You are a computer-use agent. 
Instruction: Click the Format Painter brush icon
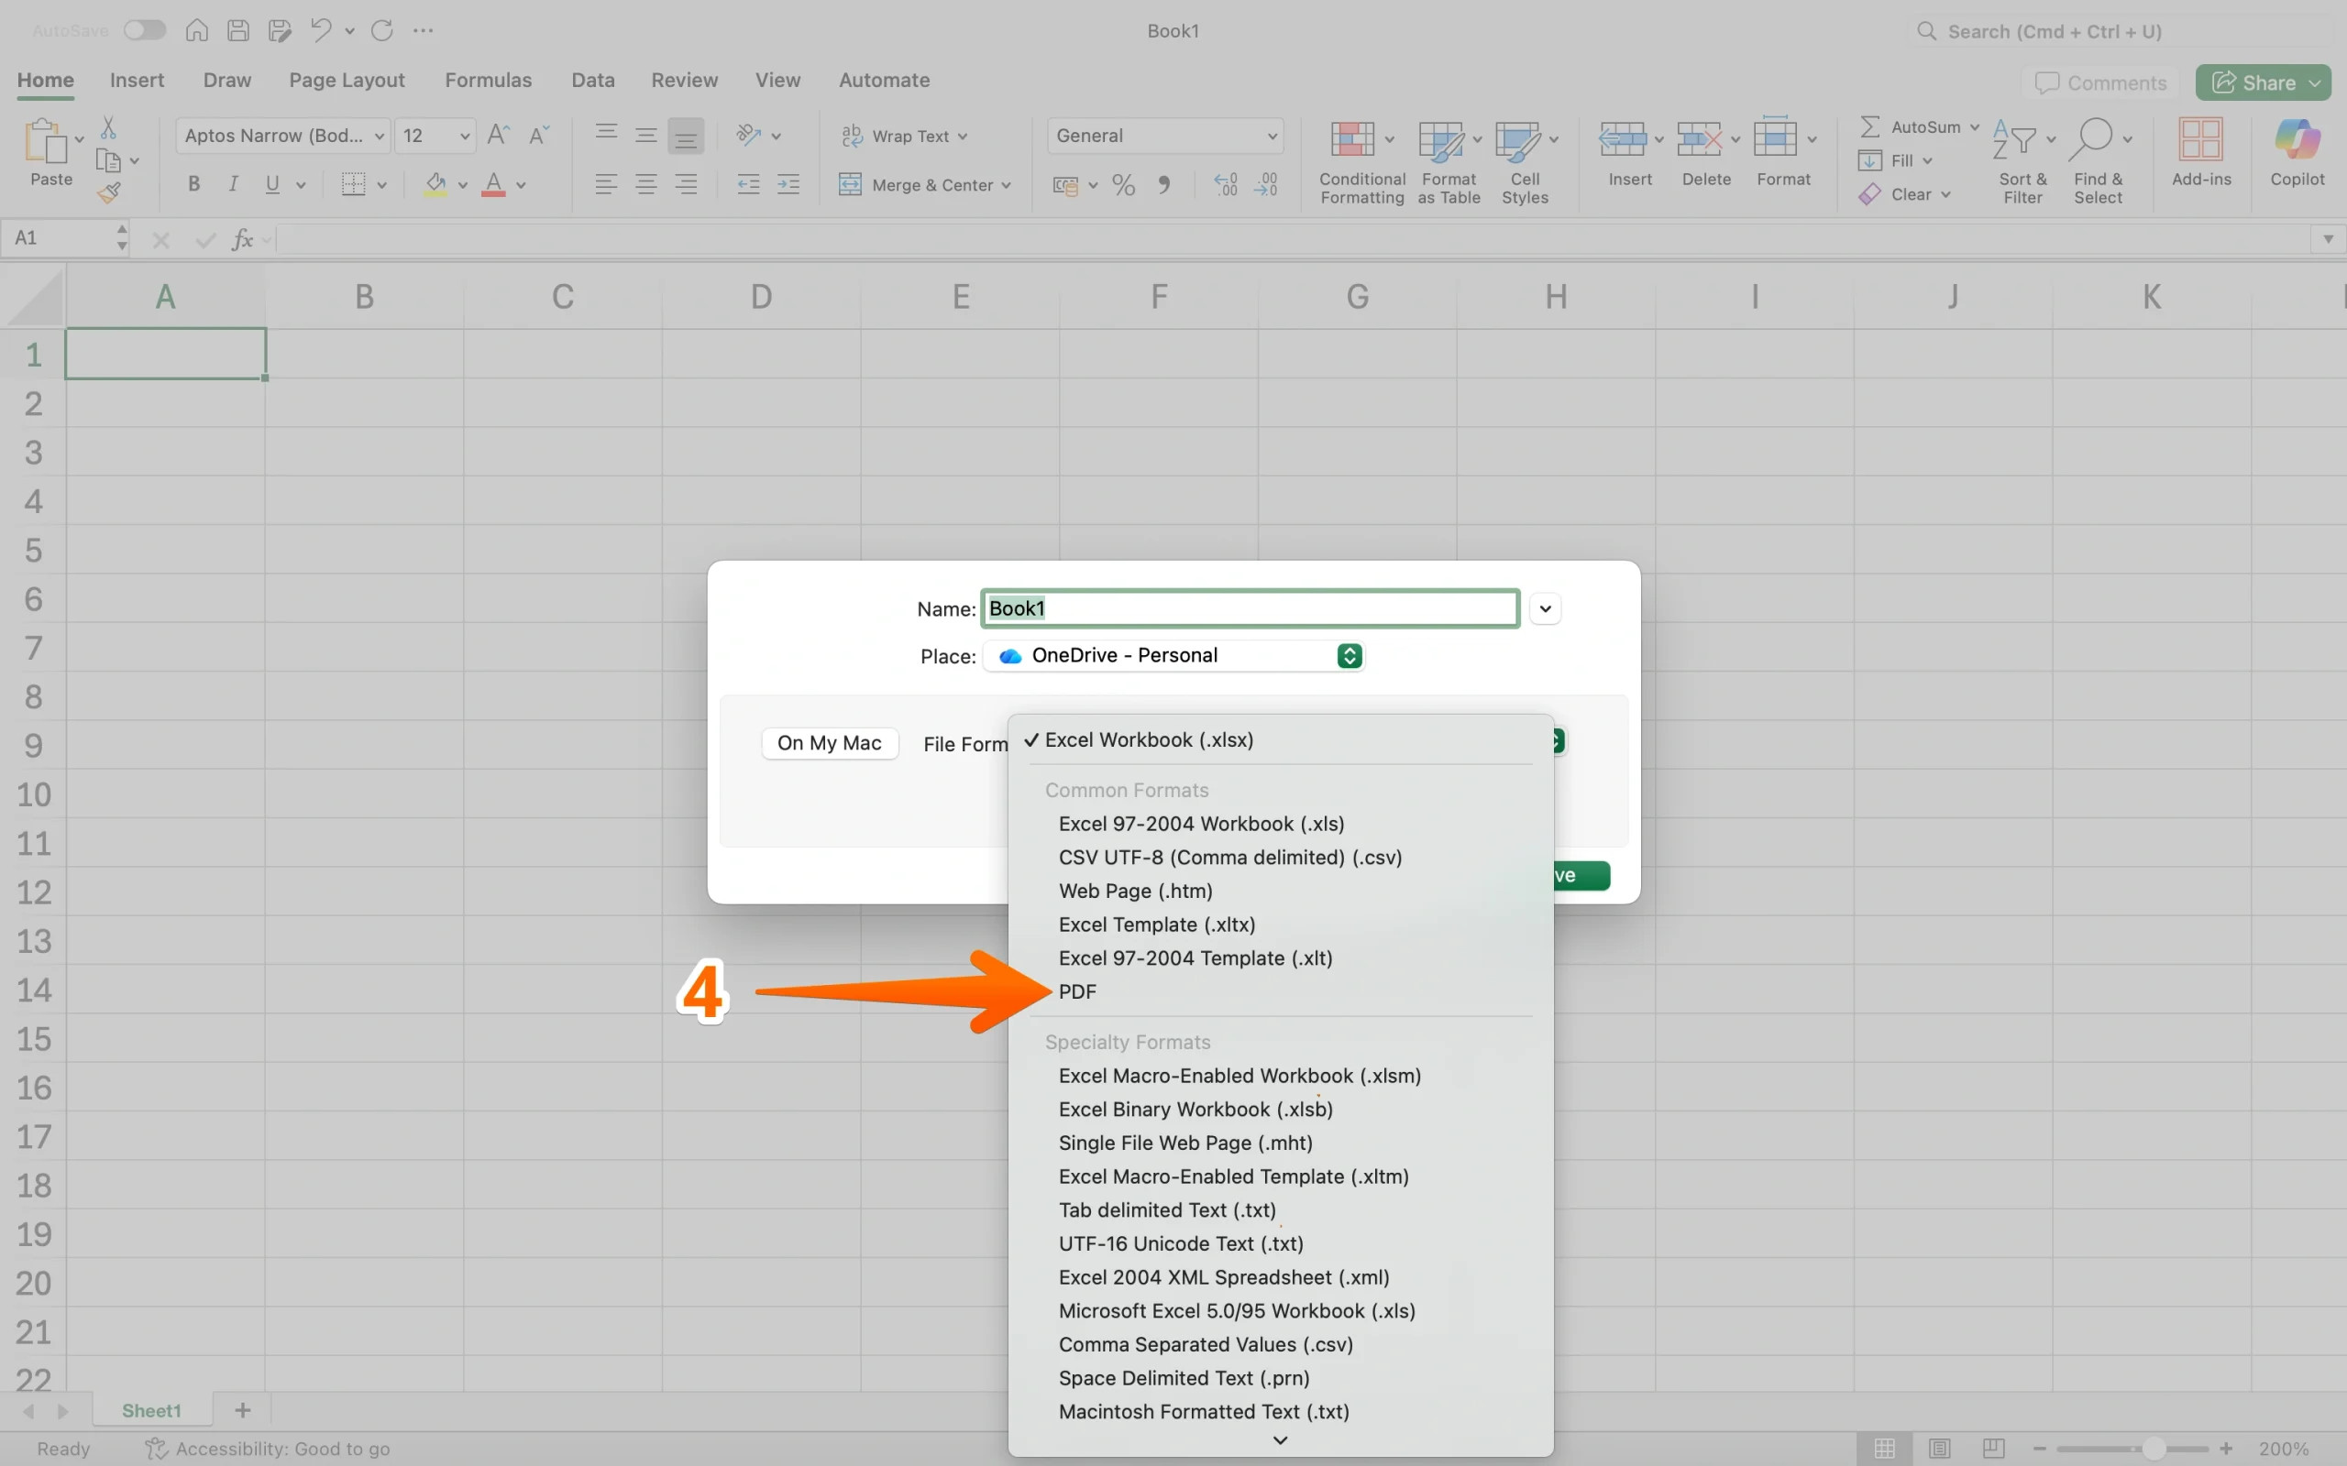[108, 193]
